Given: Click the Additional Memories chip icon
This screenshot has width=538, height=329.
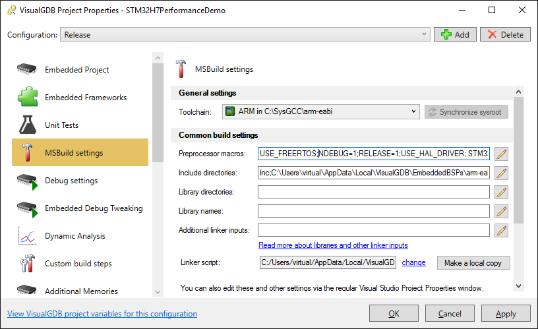Looking at the screenshot, I should (27, 290).
